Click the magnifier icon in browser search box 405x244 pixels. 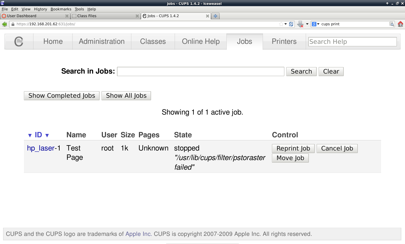(x=391, y=24)
